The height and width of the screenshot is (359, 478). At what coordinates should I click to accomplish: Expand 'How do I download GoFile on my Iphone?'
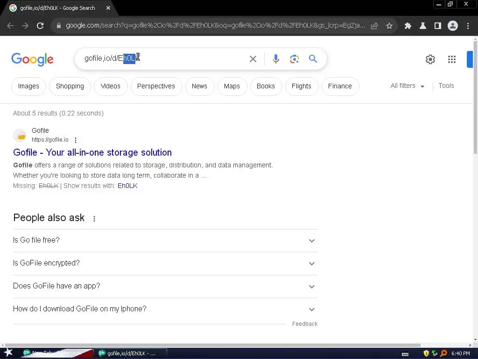(x=165, y=309)
